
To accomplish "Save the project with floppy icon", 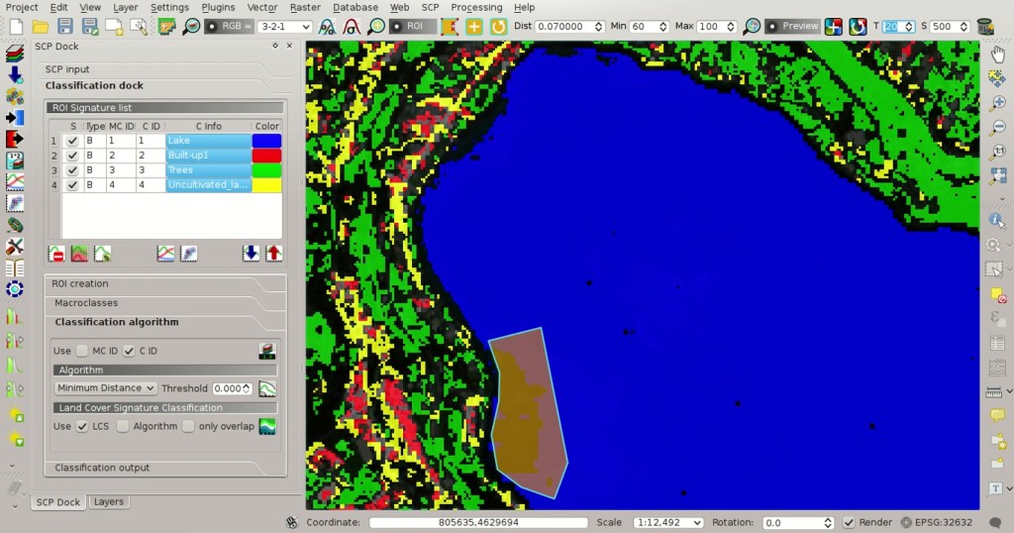I will click(x=64, y=27).
